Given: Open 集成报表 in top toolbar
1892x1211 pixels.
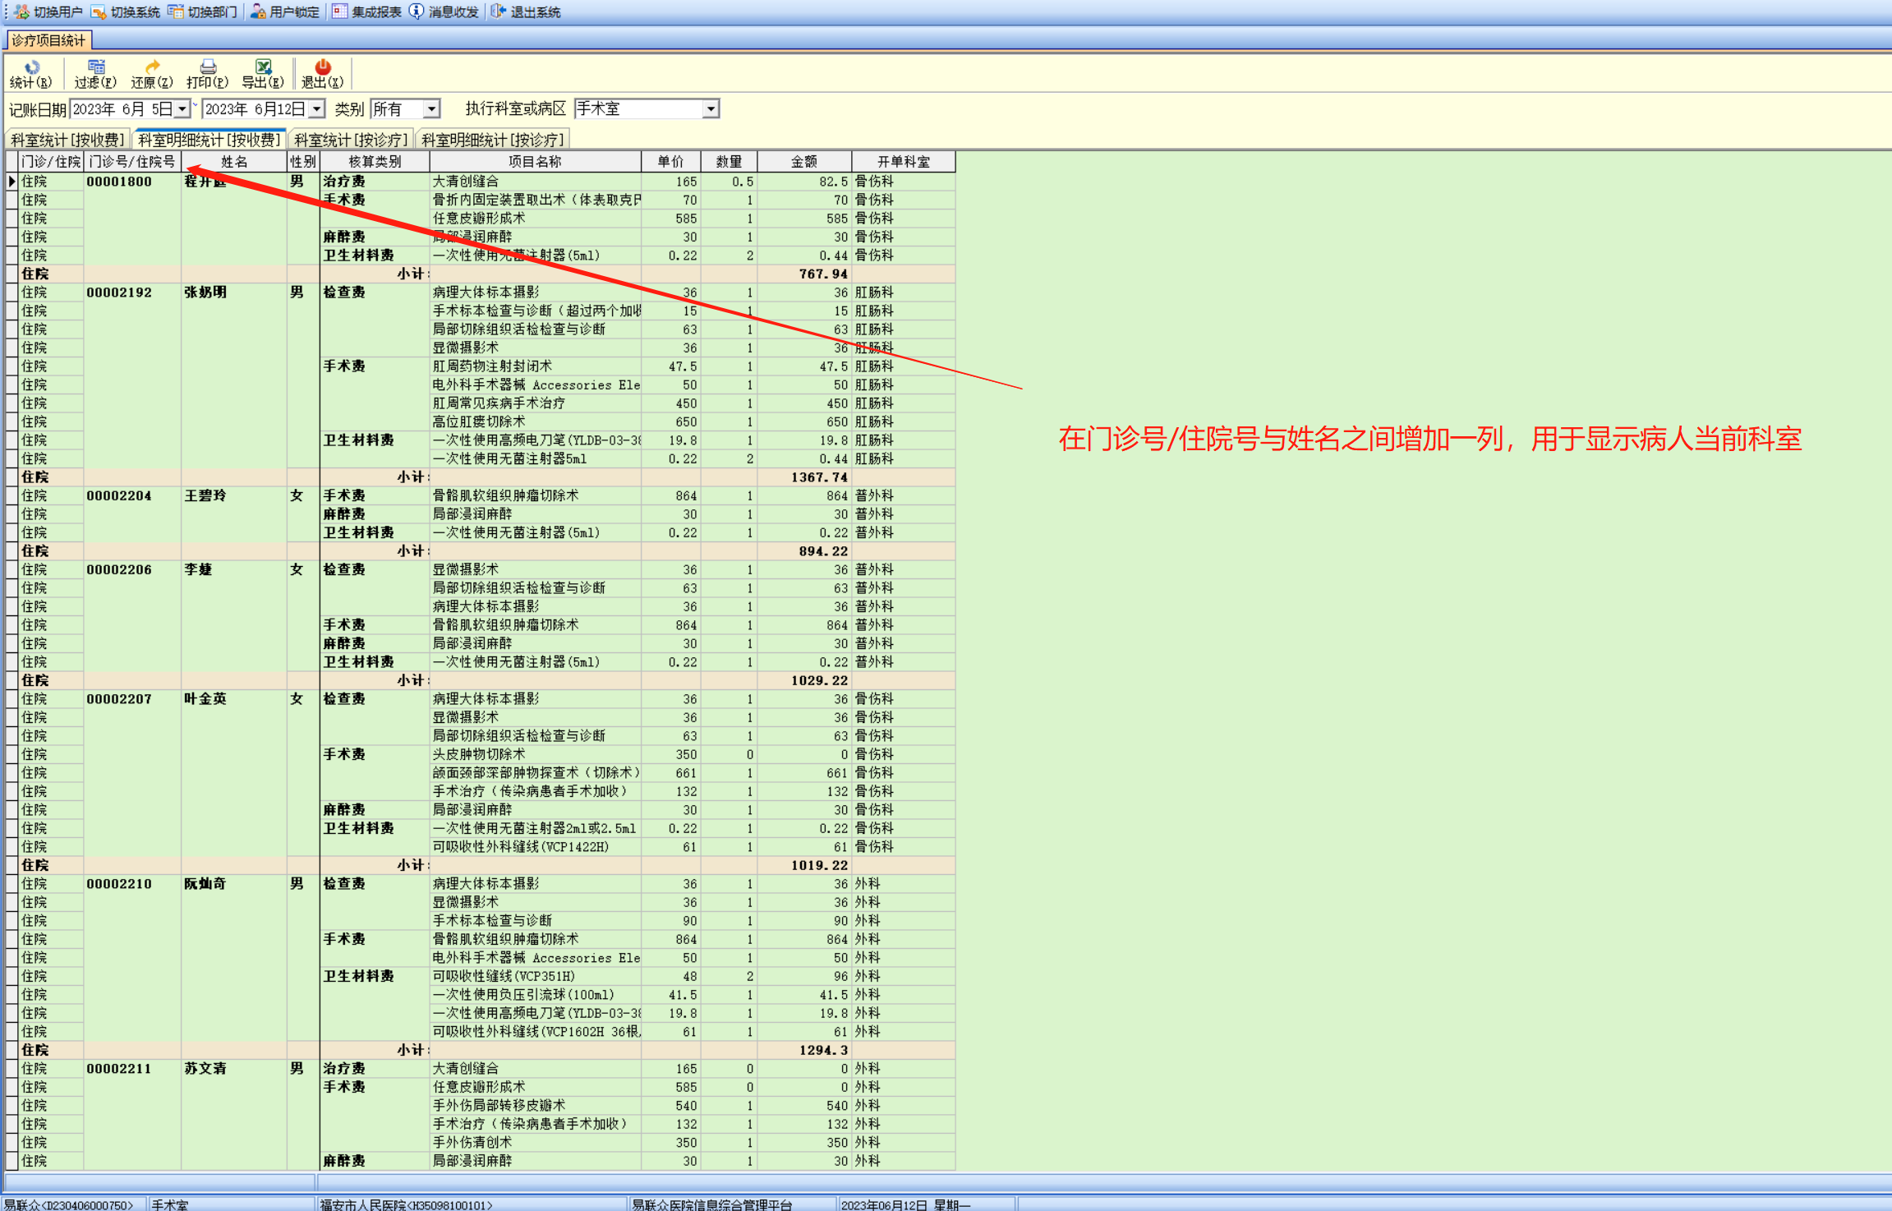Looking at the screenshot, I should coord(367,12).
